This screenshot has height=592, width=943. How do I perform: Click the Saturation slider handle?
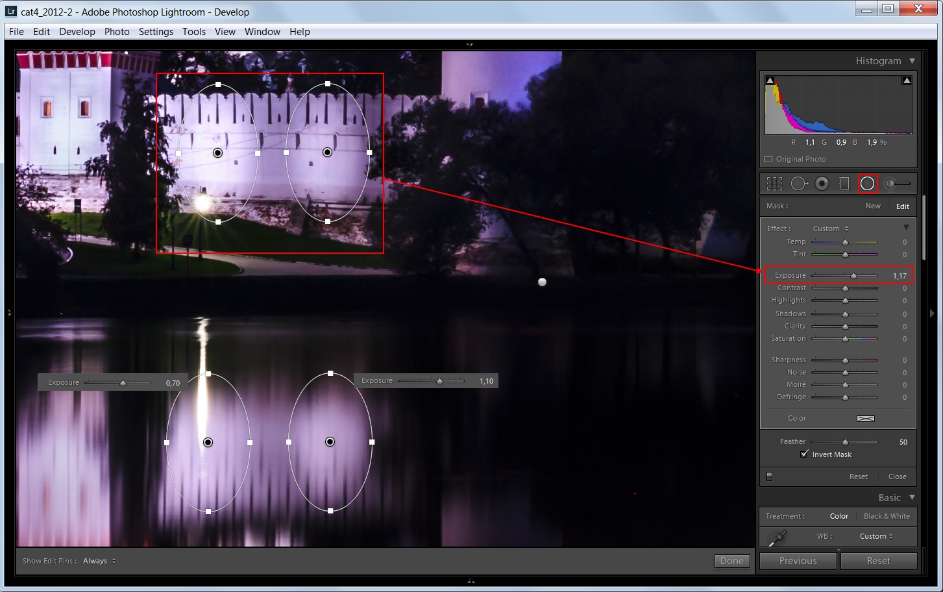click(x=845, y=338)
